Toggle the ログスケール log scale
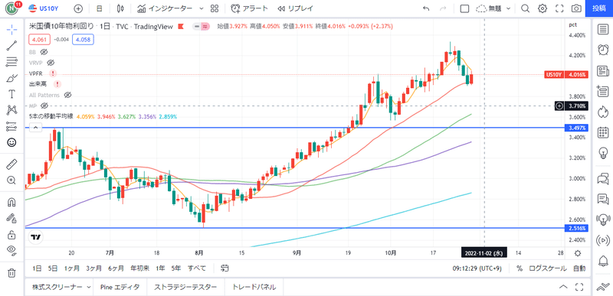Image resolution: width=613 pixels, height=296 pixels. (x=547, y=268)
